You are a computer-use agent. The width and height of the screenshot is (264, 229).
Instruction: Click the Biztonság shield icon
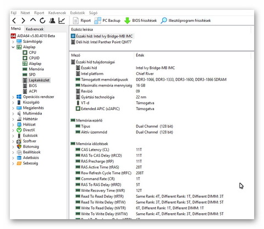click(x=19, y=146)
